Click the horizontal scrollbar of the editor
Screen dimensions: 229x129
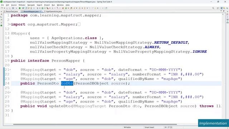point(95,124)
